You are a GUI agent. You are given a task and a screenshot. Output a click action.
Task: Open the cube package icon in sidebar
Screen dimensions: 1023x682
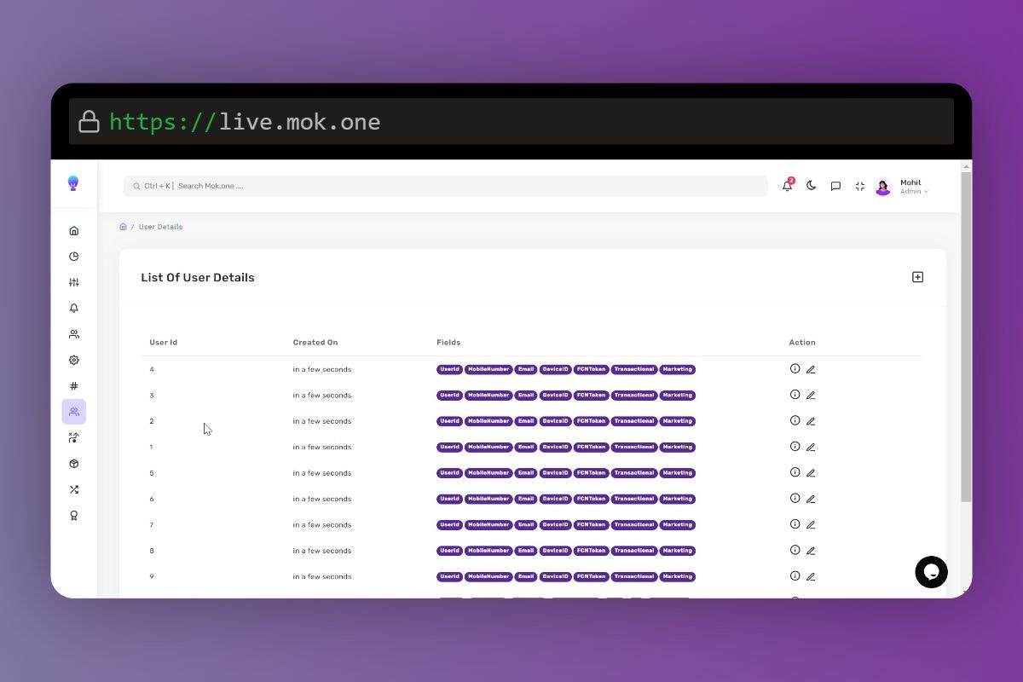pyautogui.click(x=73, y=464)
